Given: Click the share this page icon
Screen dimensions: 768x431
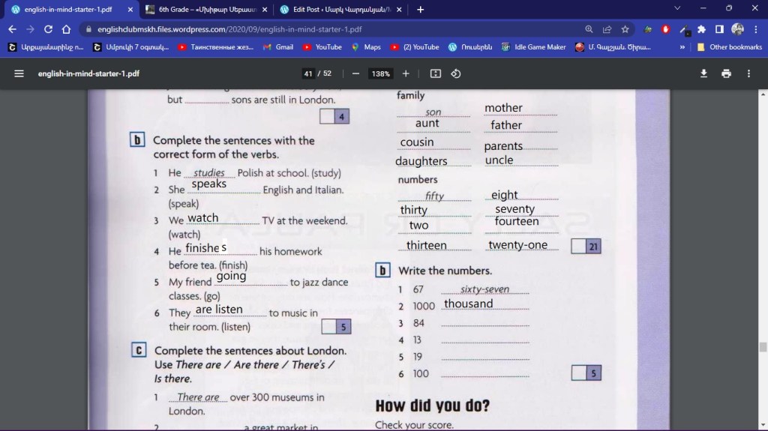Looking at the screenshot, I should pos(607,29).
